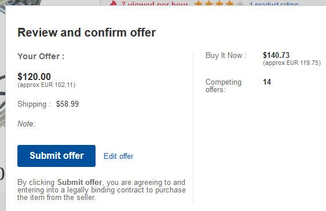The height and width of the screenshot is (211, 326).
Task: Click the $140.73 Buy It Now price
Action: [x=276, y=55]
